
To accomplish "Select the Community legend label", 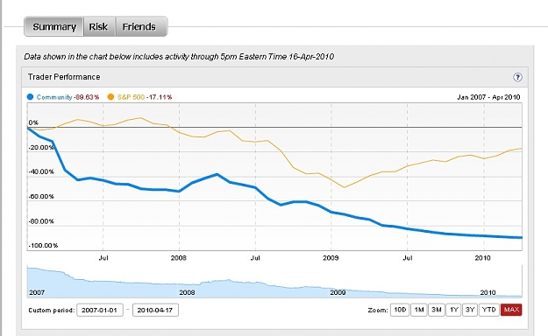I will [54, 97].
